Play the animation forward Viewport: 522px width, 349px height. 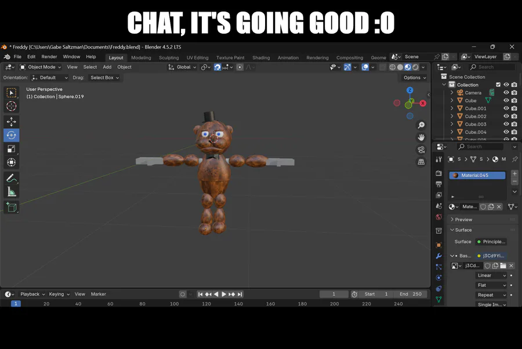[224, 294]
